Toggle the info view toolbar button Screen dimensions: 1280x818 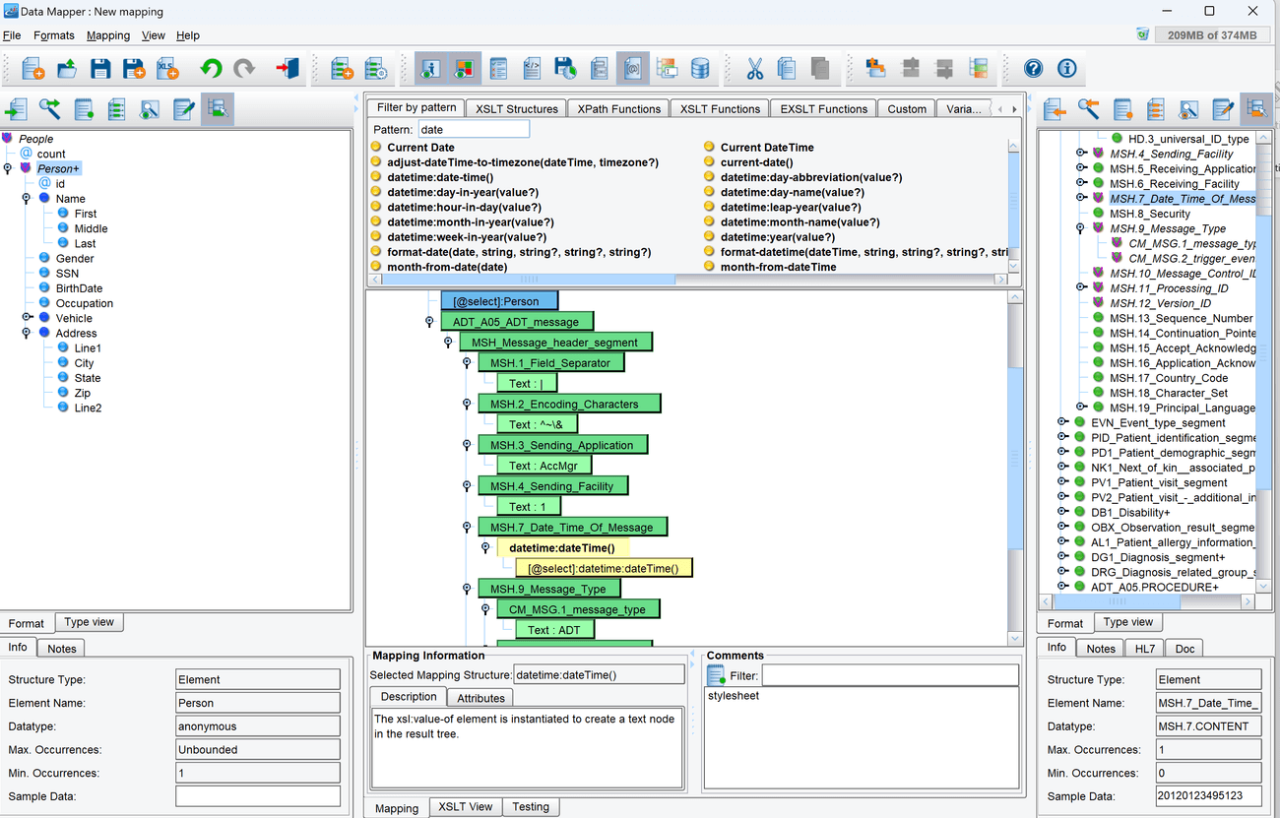[431, 69]
